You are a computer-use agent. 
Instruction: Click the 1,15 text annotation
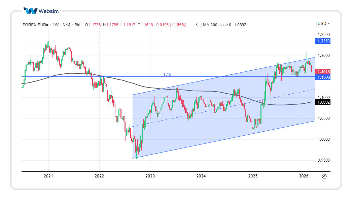point(167,74)
